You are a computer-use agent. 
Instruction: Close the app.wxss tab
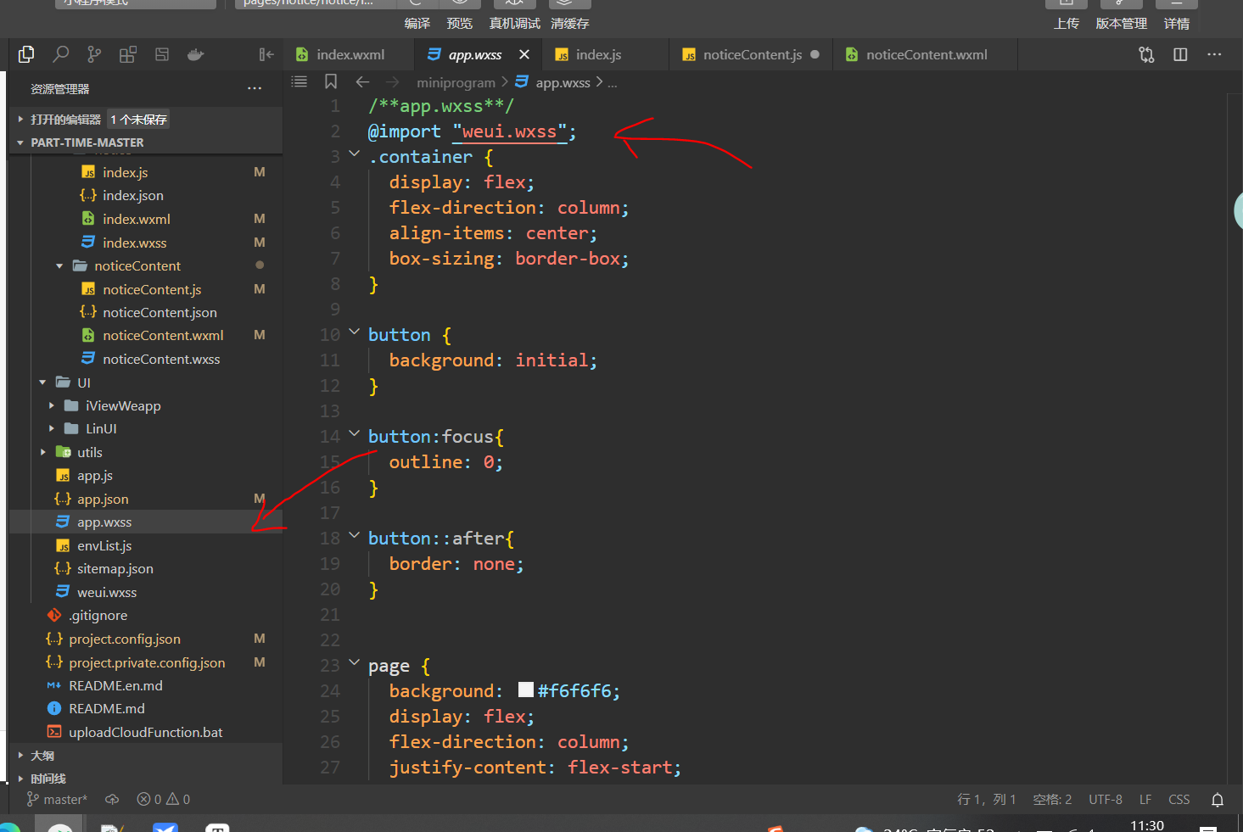pos(524,54)
